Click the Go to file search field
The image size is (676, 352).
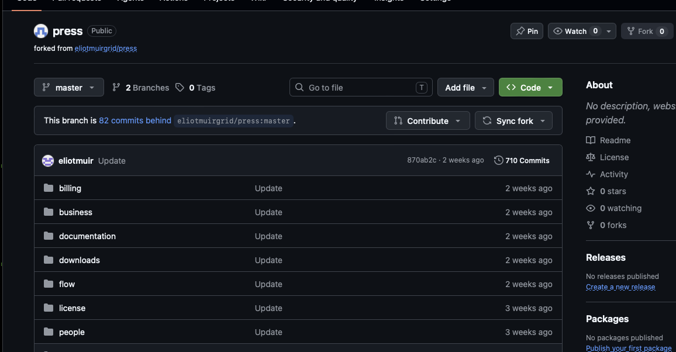click(361, 87)
